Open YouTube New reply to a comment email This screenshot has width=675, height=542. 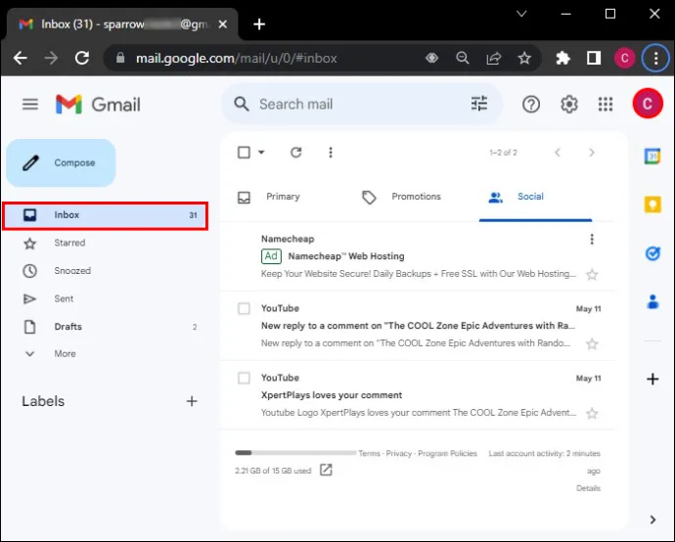417,326
